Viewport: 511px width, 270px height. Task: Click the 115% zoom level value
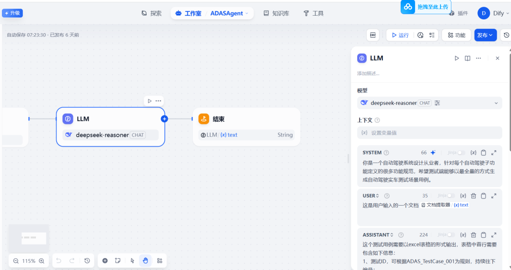click(x=29, y=261)
